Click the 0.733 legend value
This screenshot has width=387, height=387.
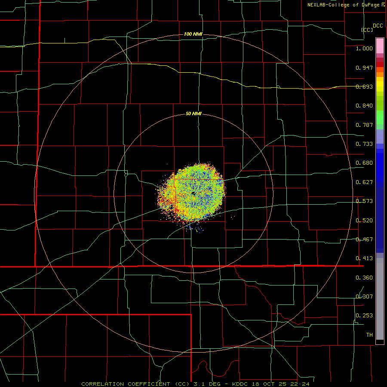pos(364,144)
